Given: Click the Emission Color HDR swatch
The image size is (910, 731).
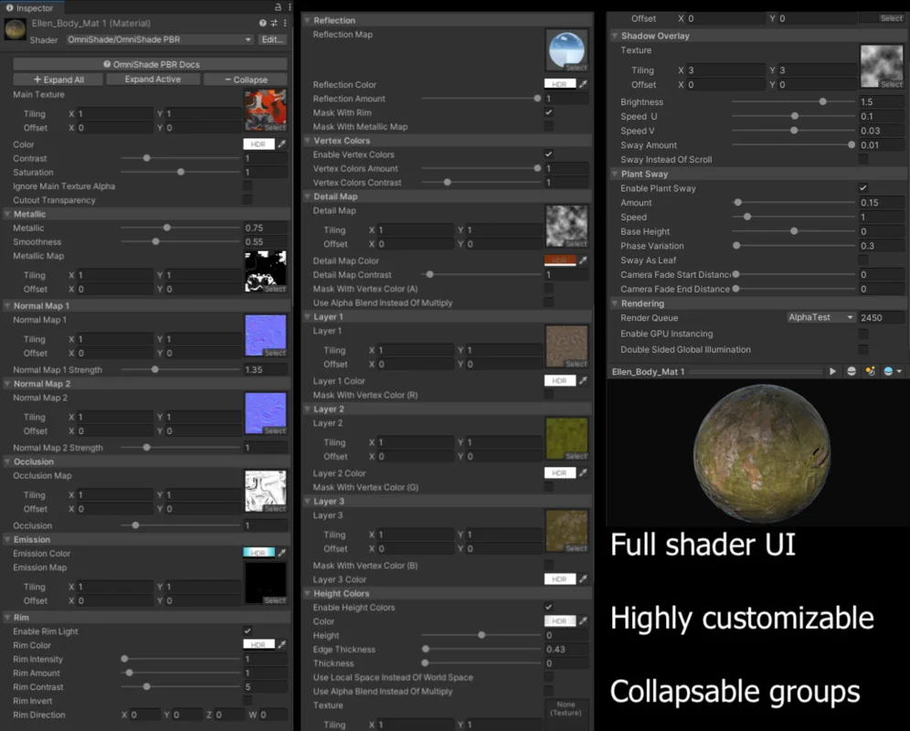Looking at the screenshot, I should [259, 553].
